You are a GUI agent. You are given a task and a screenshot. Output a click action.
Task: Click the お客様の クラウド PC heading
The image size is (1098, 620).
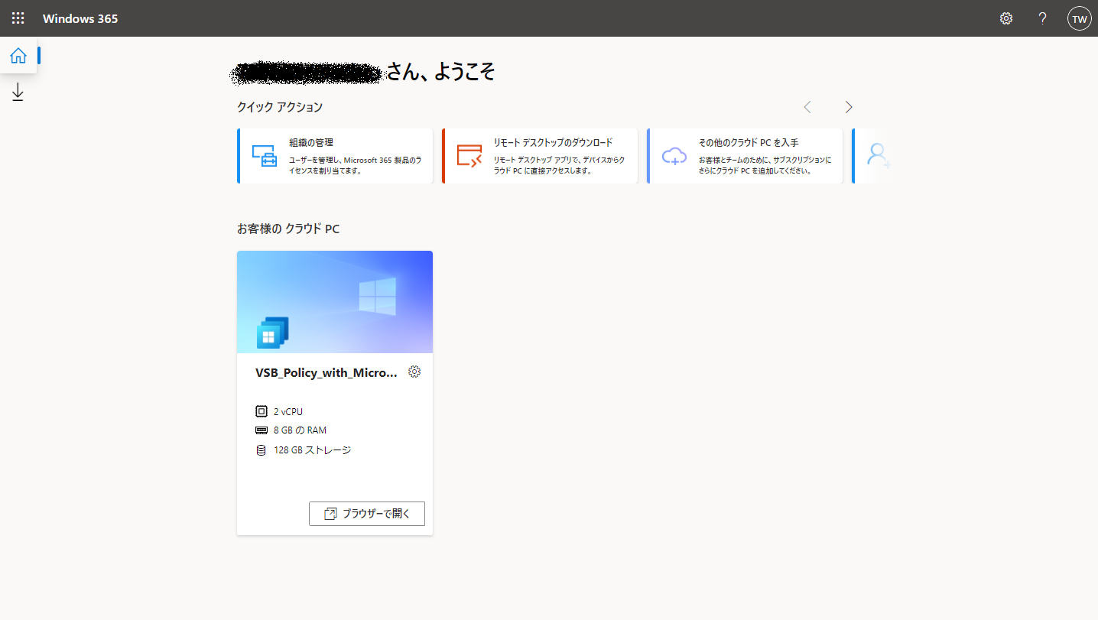[x=288, y=229]
